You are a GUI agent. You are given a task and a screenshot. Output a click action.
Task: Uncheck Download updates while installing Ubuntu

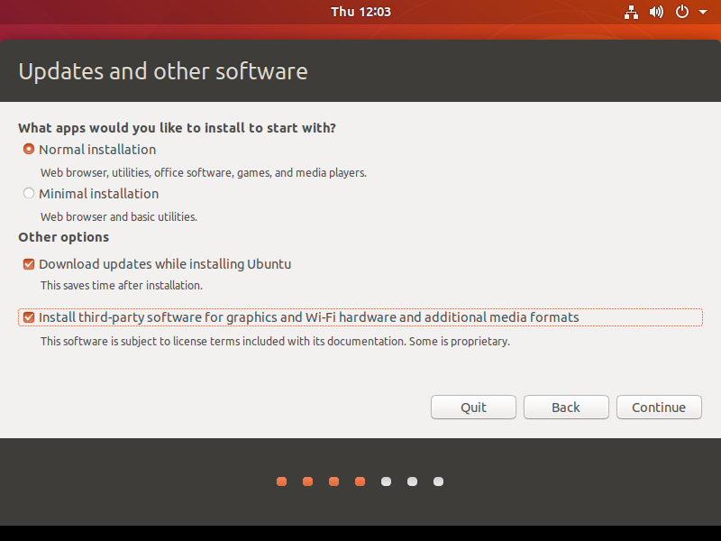(x=29, y=264)
